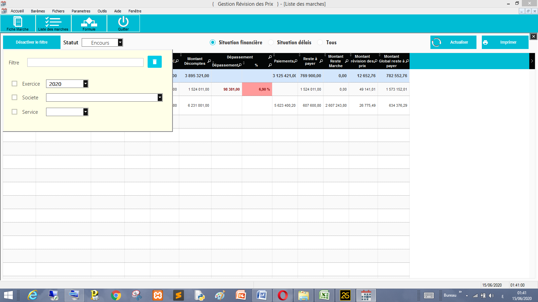Open the Fiche Marche toolbar icon

tap(18, 23)
